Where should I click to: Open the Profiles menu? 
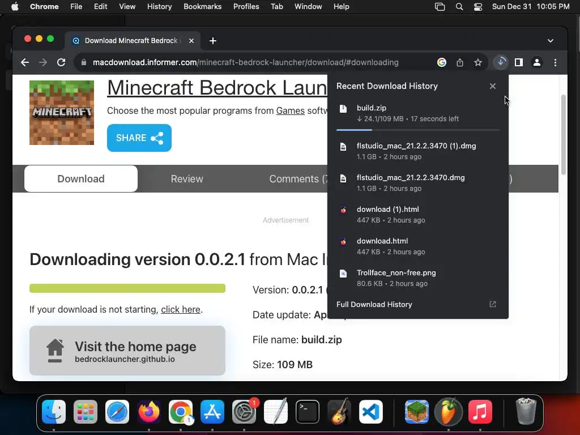246,7
